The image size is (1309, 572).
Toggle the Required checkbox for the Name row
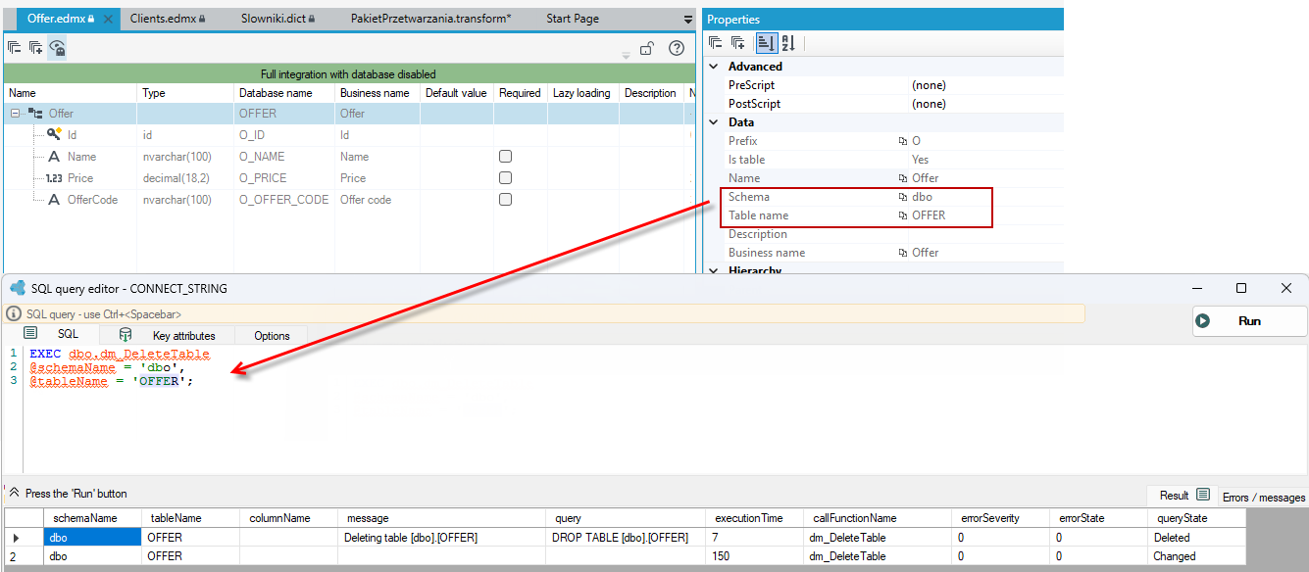point(506,157)
